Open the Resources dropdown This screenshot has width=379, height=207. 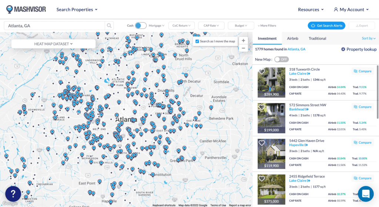311,9
